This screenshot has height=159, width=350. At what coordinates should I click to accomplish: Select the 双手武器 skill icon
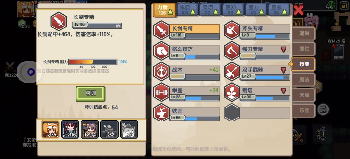click(x=231, y=72)
